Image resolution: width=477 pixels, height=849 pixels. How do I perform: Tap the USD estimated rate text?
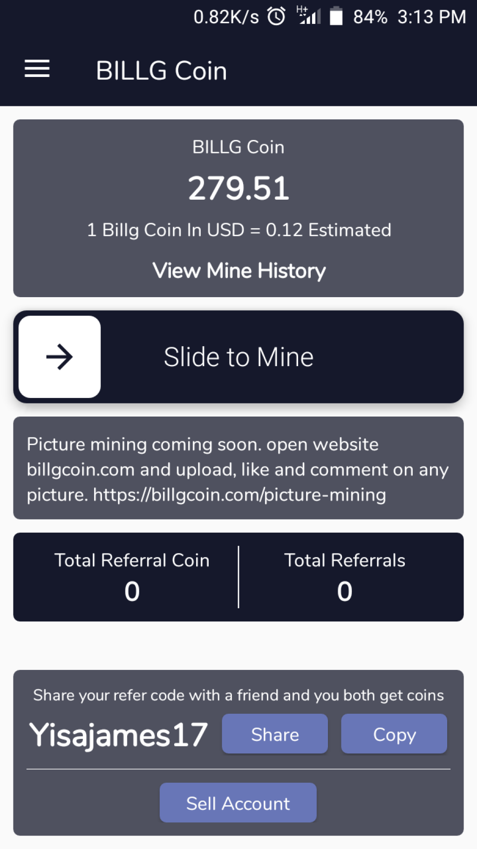[239, 230]
